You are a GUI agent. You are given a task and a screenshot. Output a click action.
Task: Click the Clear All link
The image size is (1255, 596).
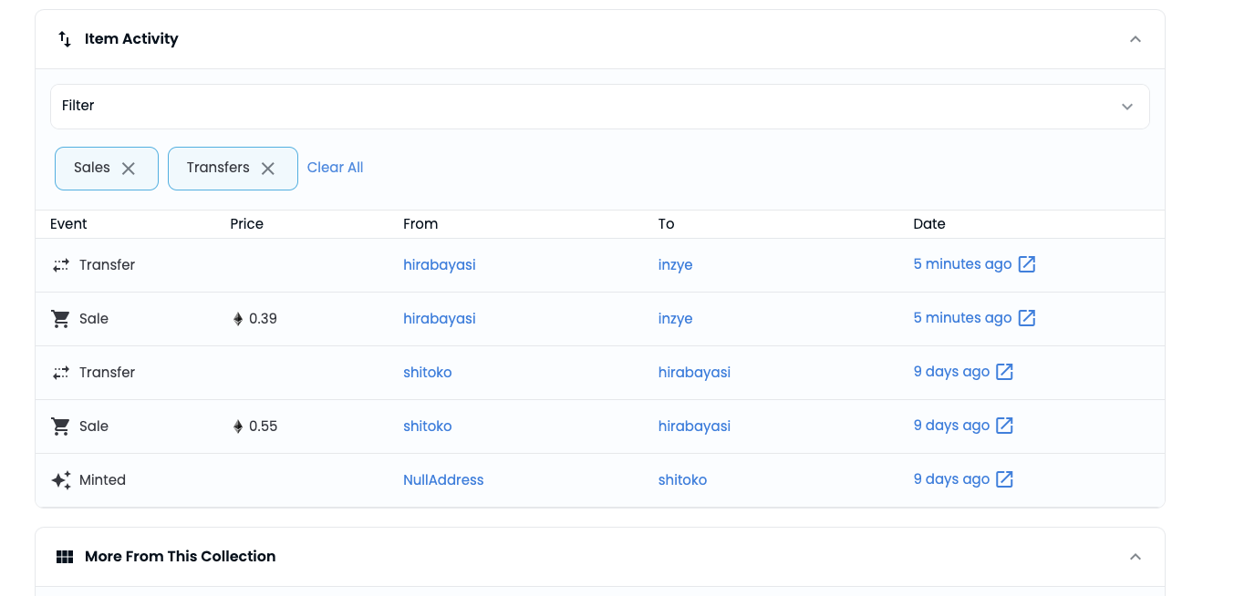335,168
